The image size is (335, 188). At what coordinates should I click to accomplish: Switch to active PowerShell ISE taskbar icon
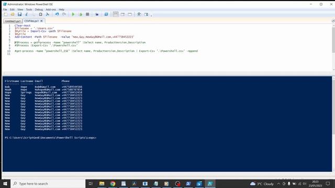coord(210,183)
